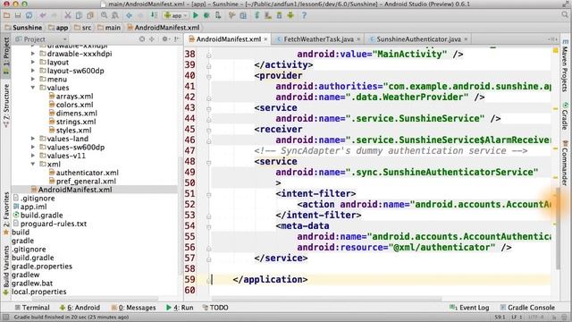Close the FetchWeatherTask.java tab
The image size is (572, 322).
[358, 39]
